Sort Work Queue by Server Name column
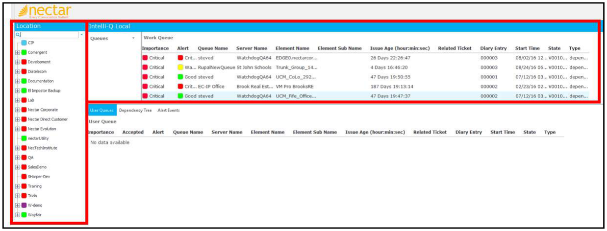 (x=252, y=48)
